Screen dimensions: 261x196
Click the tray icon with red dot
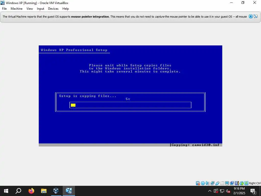point(216,191)
